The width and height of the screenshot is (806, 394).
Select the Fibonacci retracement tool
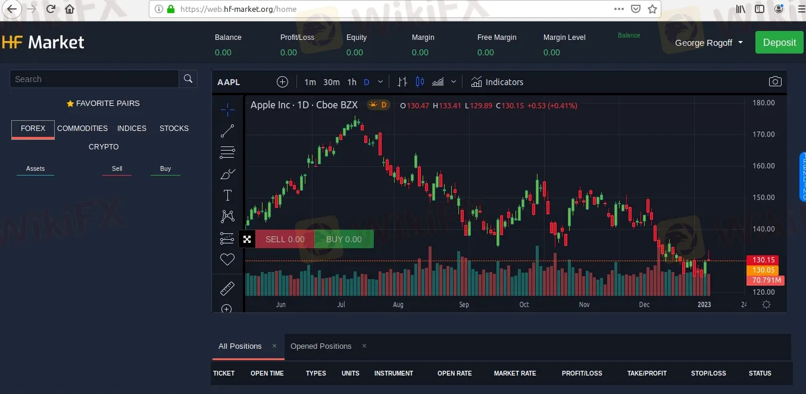coord(227,153)
